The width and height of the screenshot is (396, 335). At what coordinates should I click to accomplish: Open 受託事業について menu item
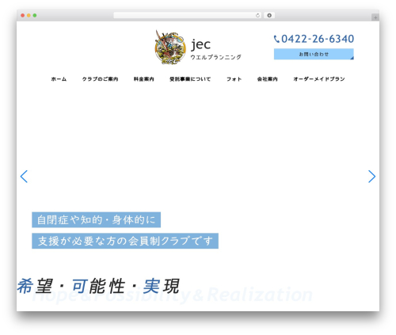pyautogui.click(x=190, y=79)
